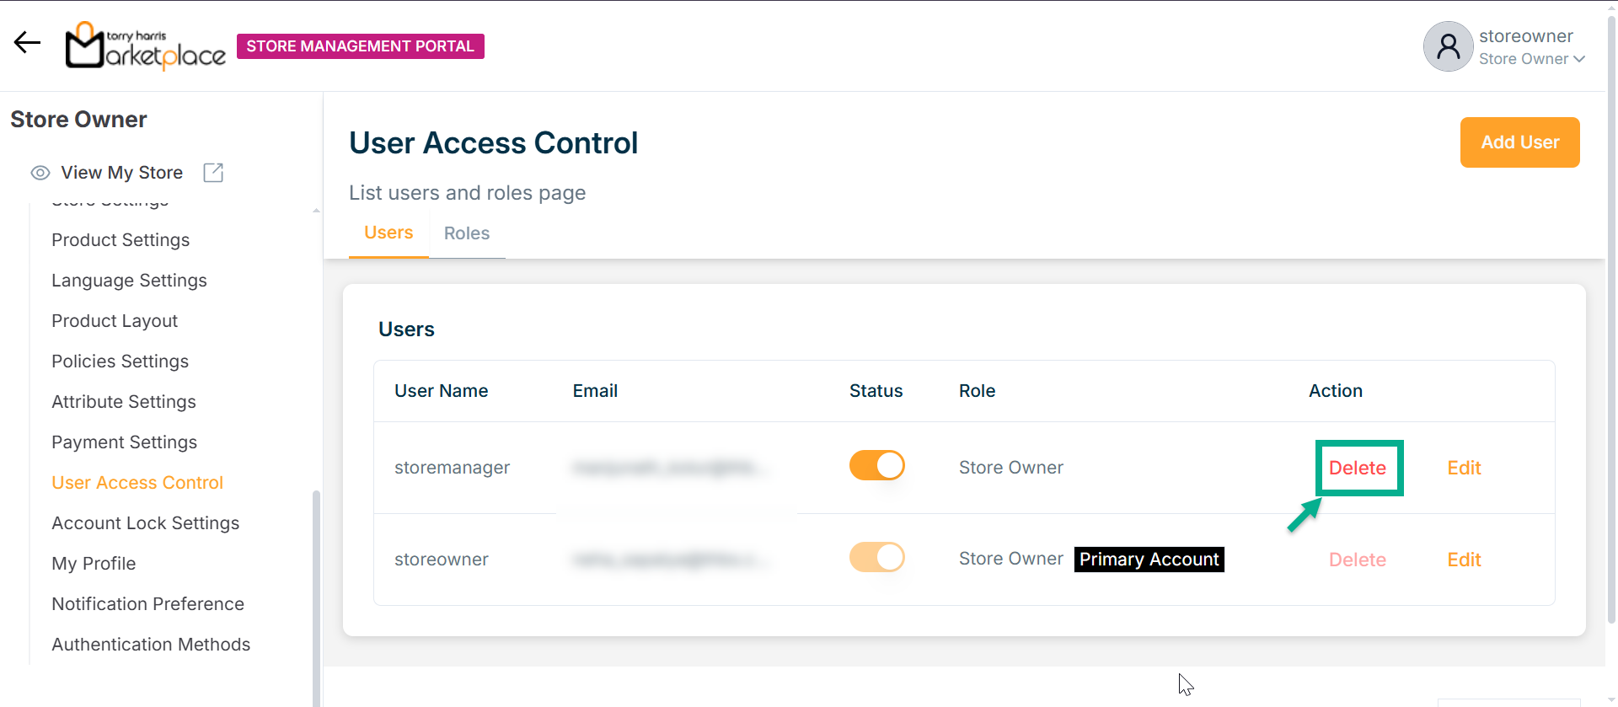Go to Authentication Methods
Screen dimensions: 1618x707
click(x=151, y=645)
